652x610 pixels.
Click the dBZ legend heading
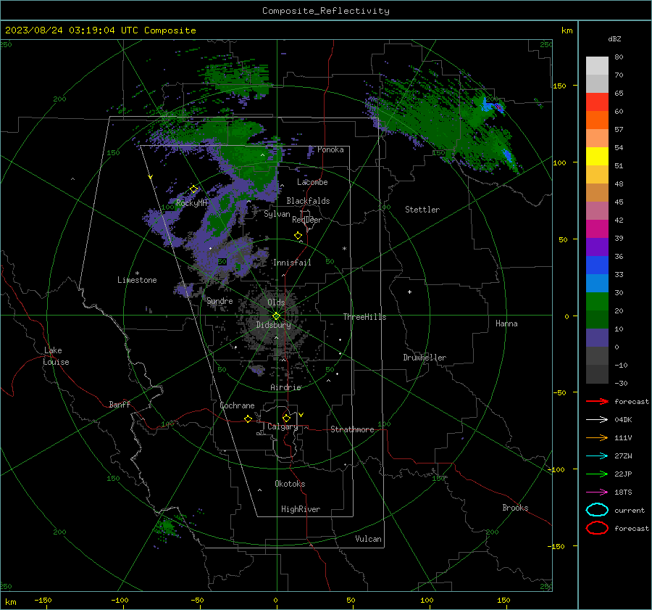[x=614, y=38]
